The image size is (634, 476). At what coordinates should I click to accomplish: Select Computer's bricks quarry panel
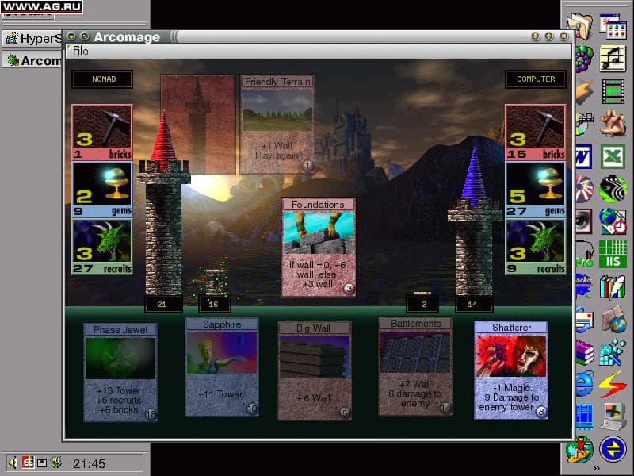[x=536, y=132]
